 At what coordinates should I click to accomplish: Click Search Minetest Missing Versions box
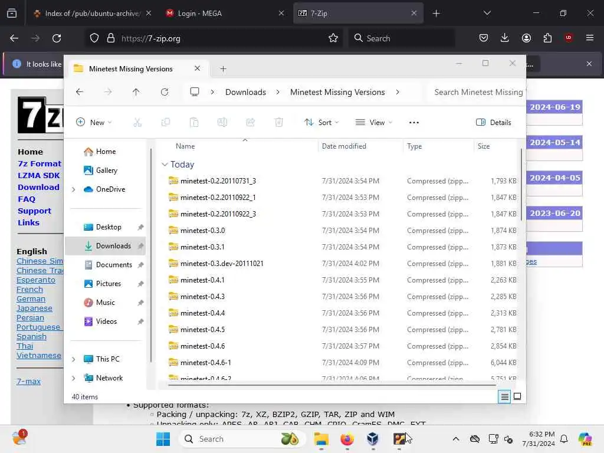tap(478, 92)
